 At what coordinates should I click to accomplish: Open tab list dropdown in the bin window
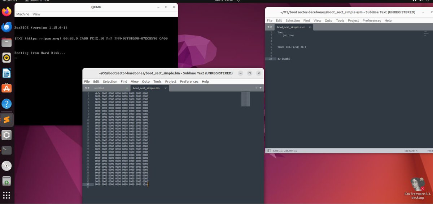[261, 88]
